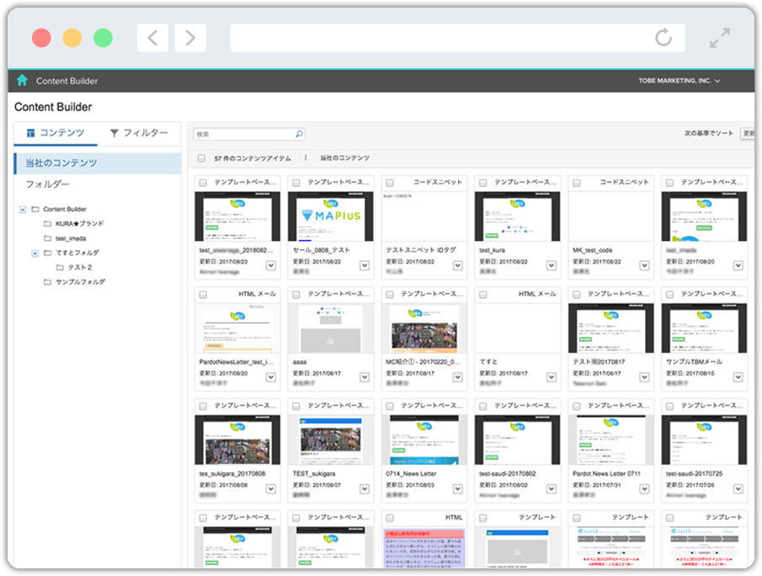Viewport: 762px width, 576px height.
Task: Click the コンテンツ tab grid icon
Action: point(30,133)
